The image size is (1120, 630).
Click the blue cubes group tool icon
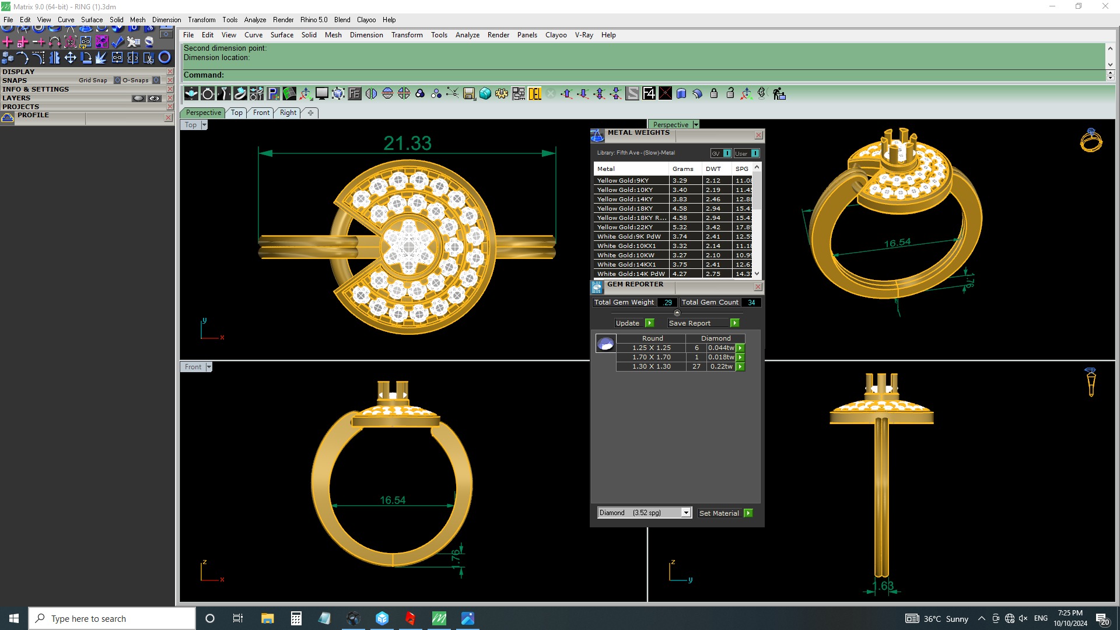click(8, 57)
